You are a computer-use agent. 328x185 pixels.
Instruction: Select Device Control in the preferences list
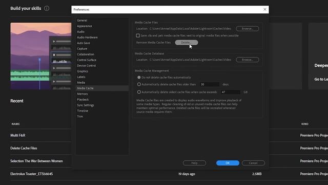point(87,66)
